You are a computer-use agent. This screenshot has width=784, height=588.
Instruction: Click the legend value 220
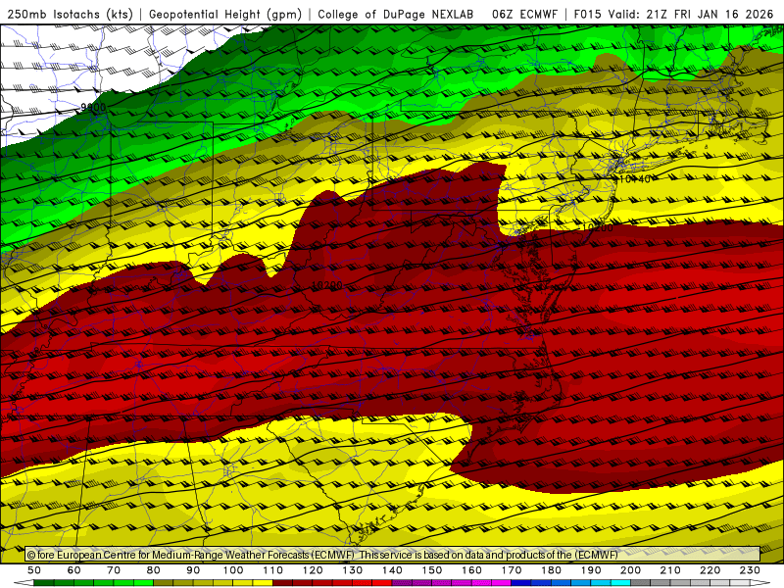pos(710,570)
